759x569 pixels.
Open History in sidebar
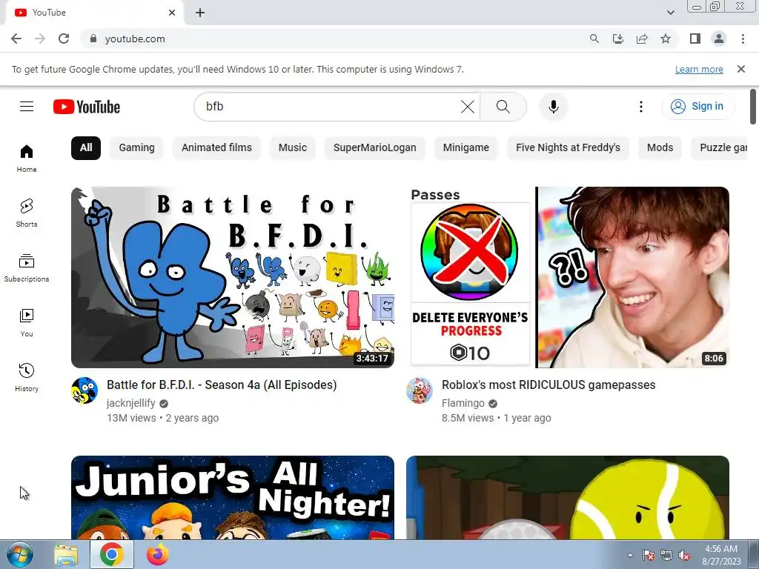tap(27, 377)
